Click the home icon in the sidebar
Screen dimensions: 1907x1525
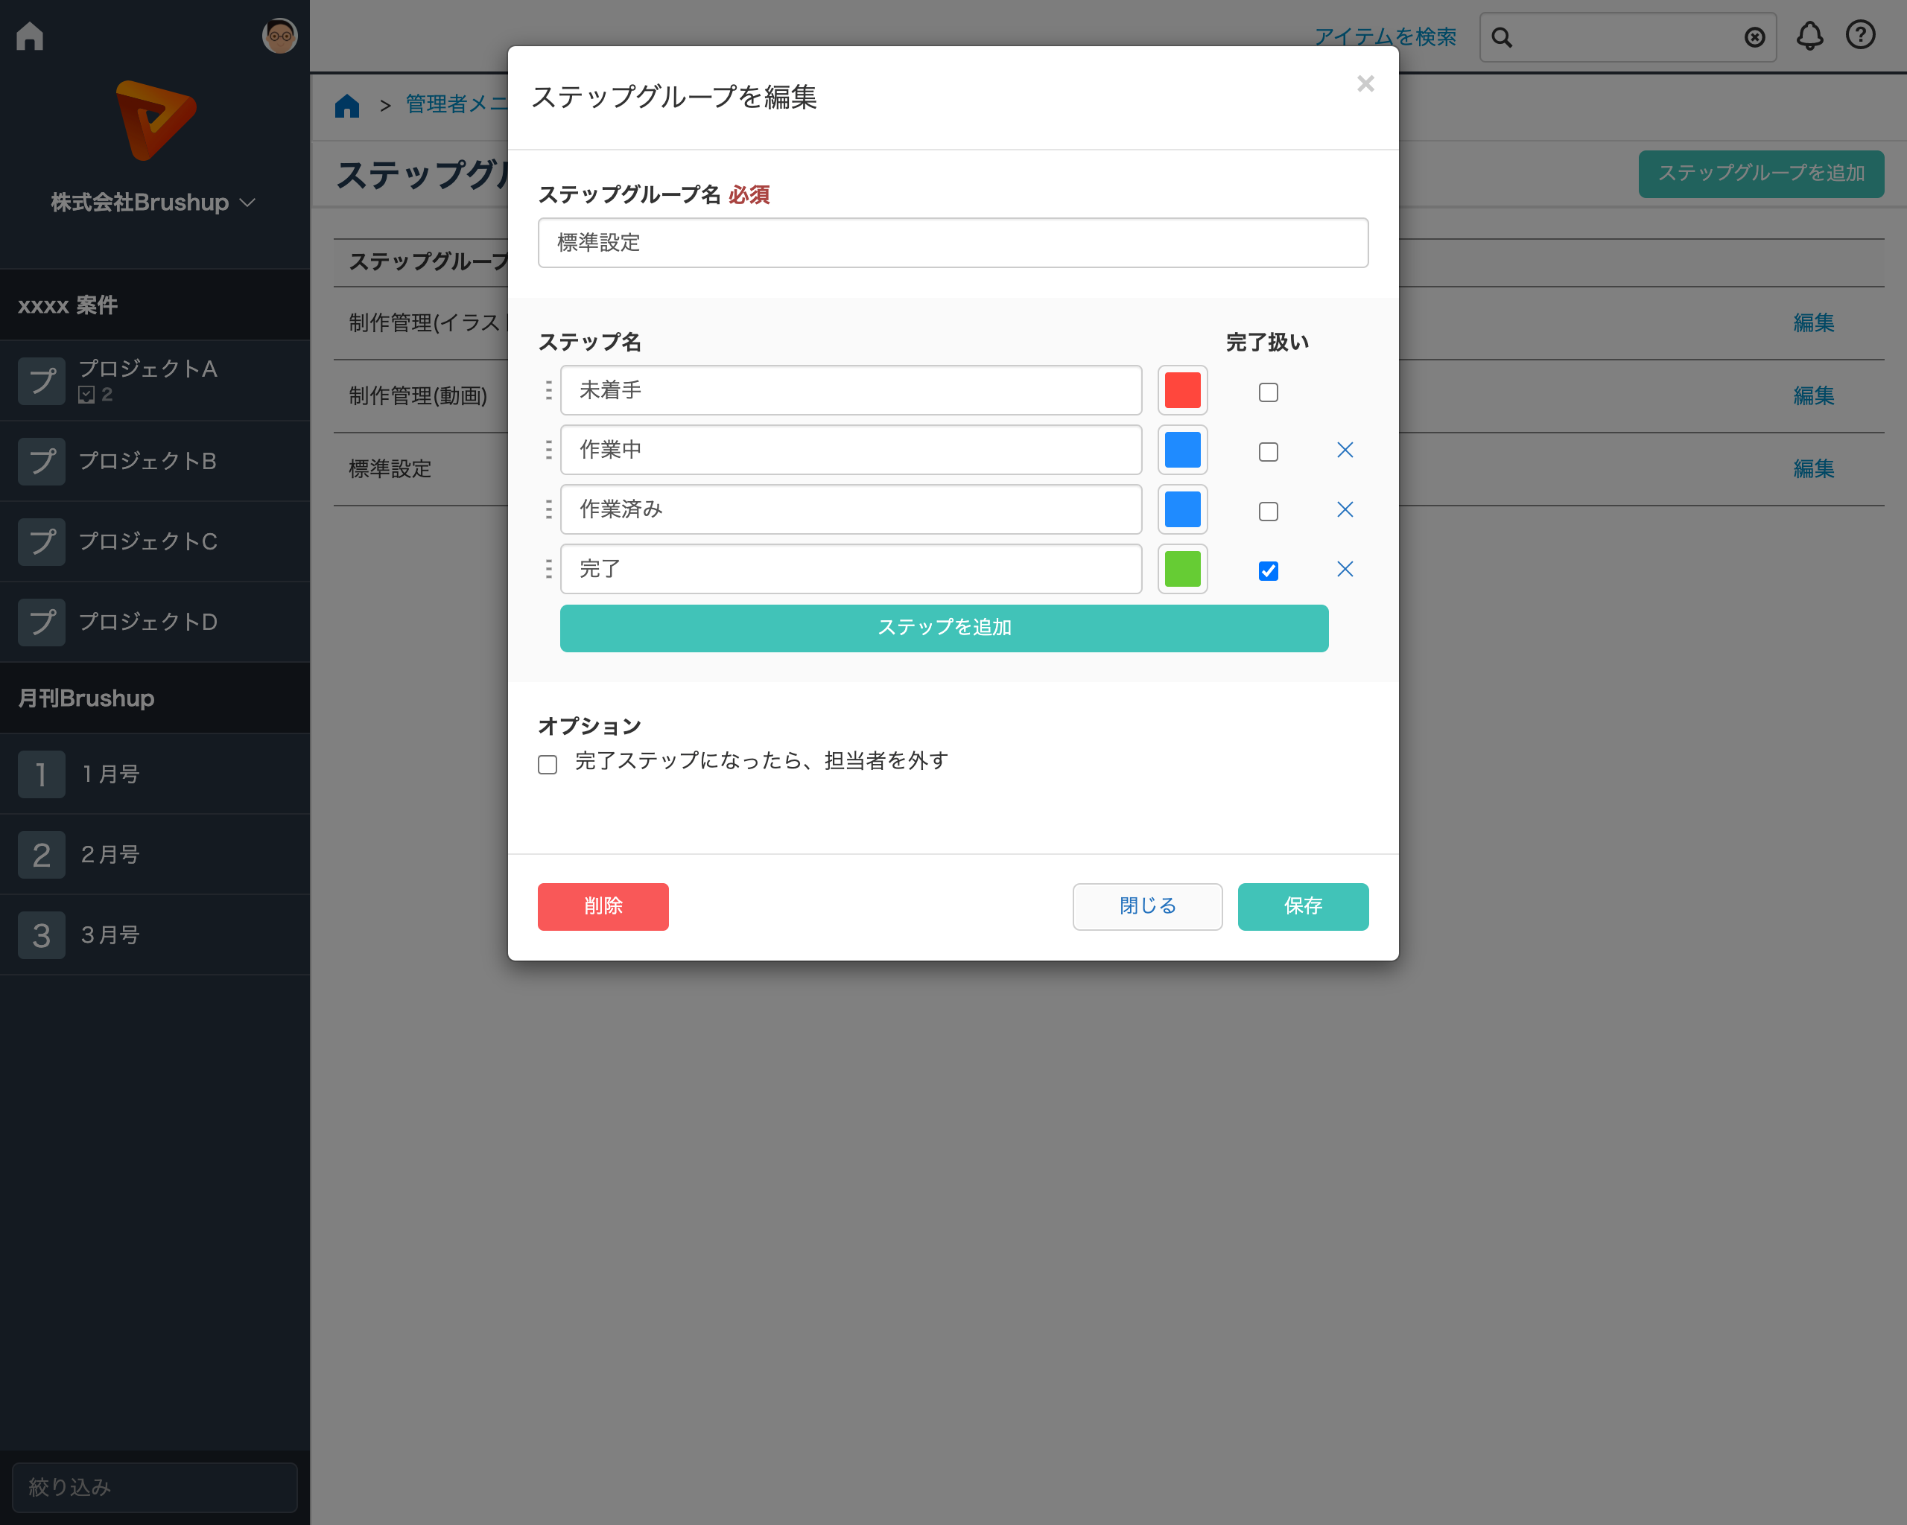(x=30, y=36)
